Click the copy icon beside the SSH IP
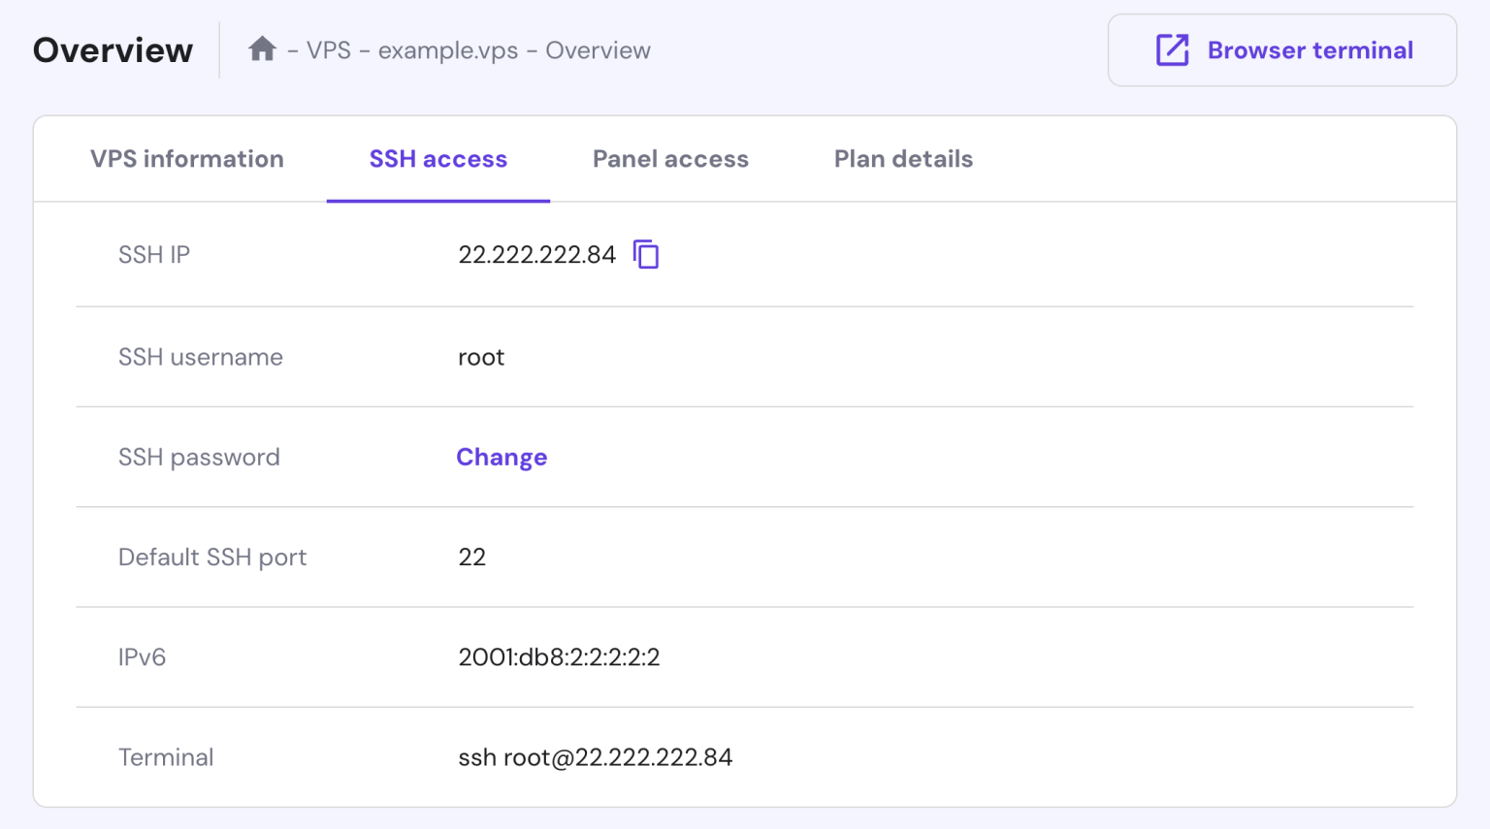 point(646,254)
